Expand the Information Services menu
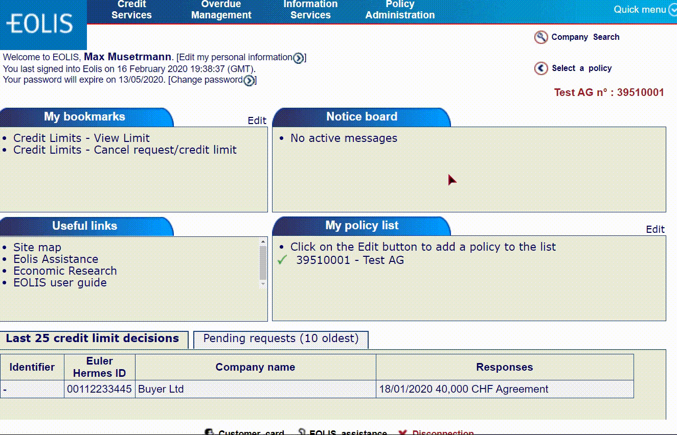 coord(310,10)
